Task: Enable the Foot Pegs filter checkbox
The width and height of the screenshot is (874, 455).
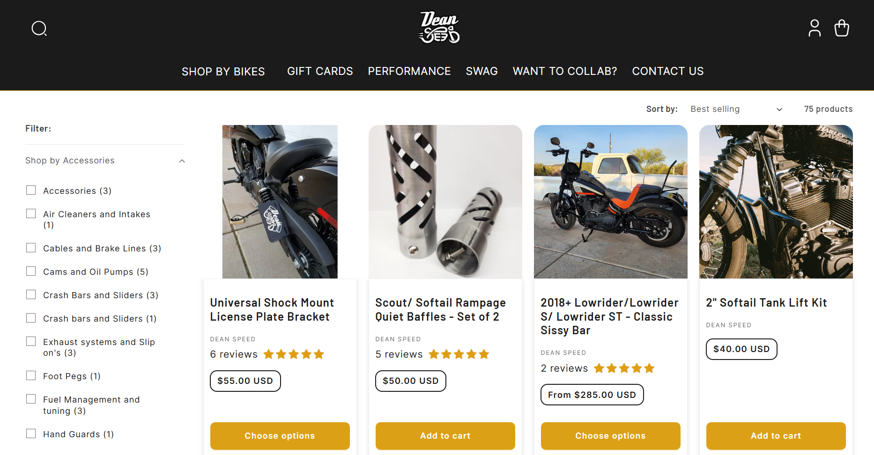Action: [31, 376]
